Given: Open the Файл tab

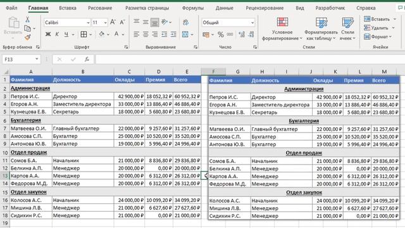Looking at the screenshot, I should click(x=11, y=8).
